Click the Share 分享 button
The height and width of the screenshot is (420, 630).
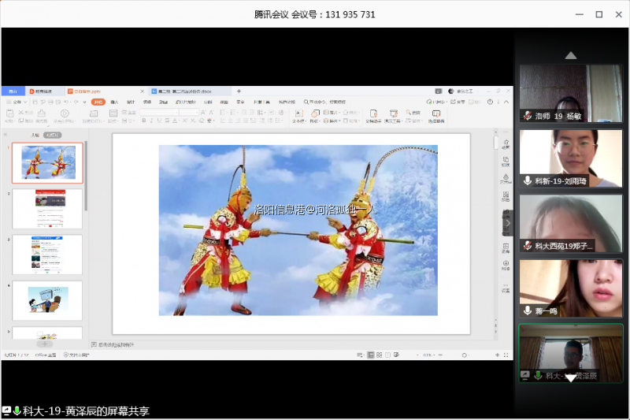click(x=458, y=102)
